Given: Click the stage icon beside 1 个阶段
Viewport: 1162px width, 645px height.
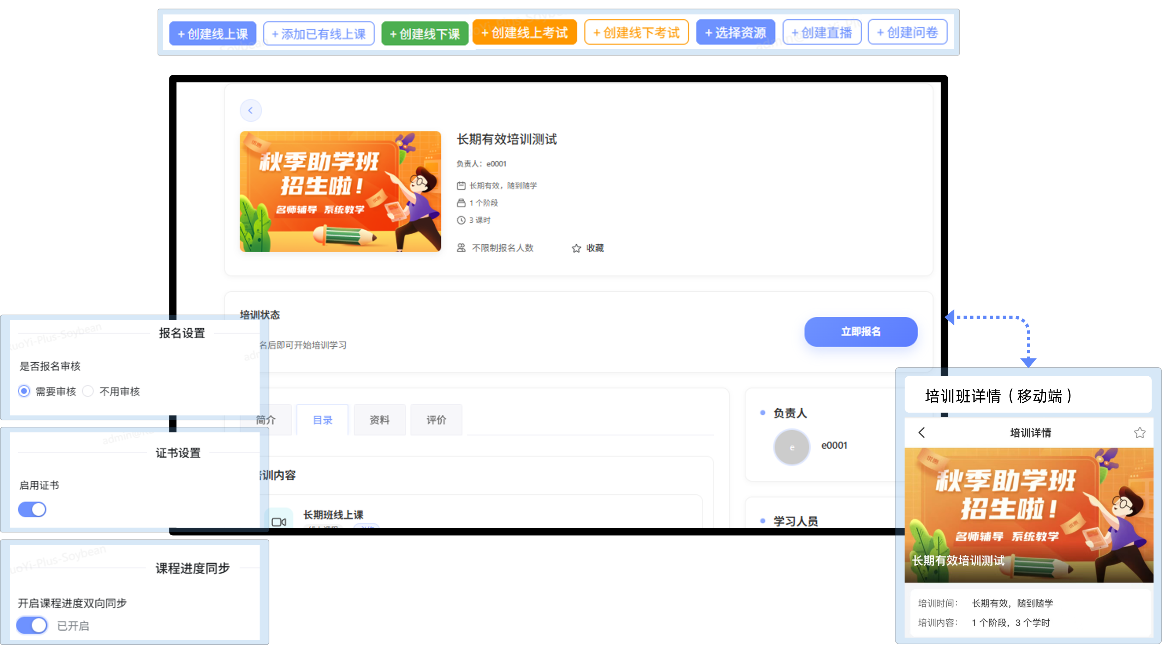Looking at the screenshot, I should (461, 203).
